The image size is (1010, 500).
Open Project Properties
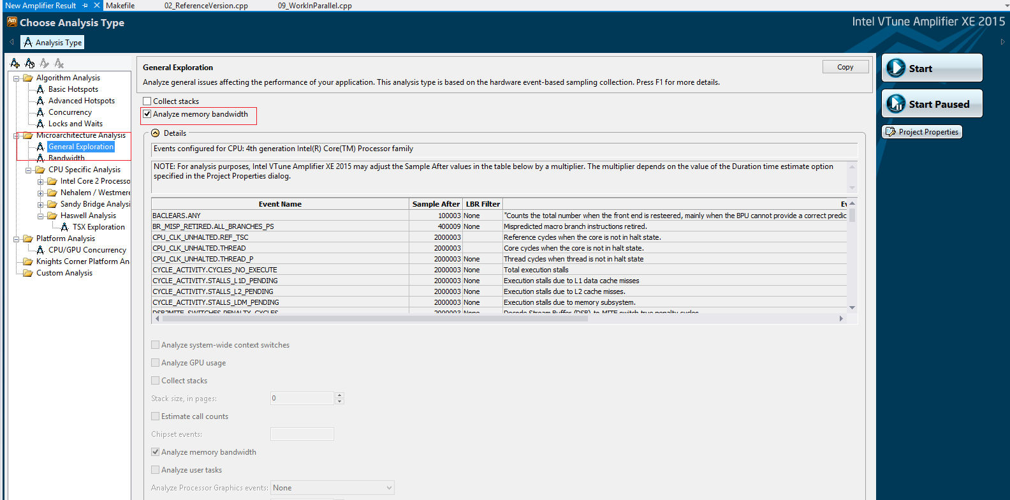click(922, 131)
